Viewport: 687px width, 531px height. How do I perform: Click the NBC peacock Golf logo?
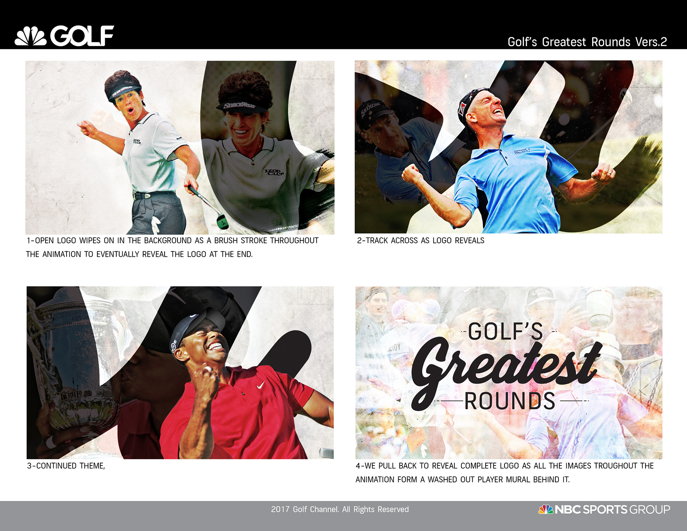64,36
